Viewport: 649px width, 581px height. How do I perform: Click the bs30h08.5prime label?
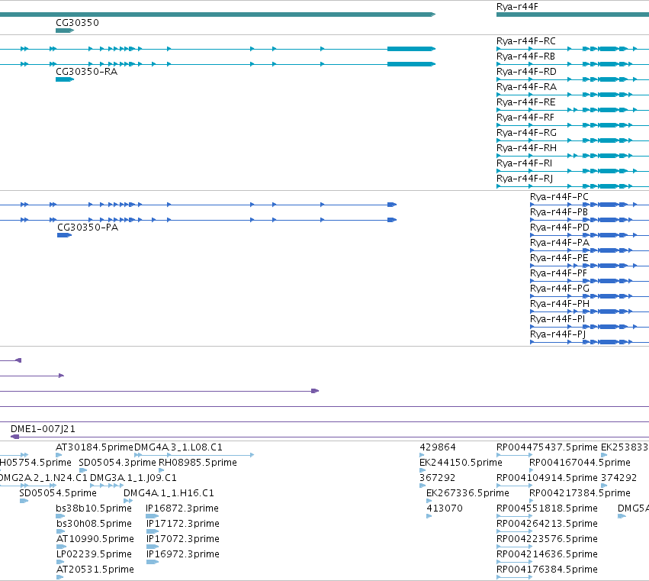pos(94,524)
